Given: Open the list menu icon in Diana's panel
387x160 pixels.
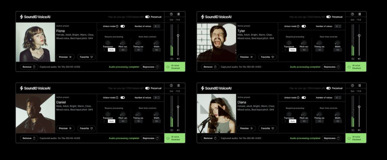Looking at the screenshot, I should click(x=359, y=85).
